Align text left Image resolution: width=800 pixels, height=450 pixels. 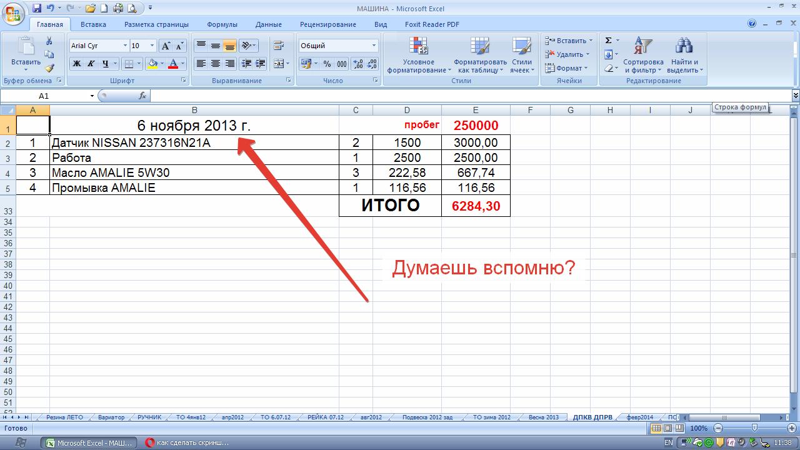tap(201, 64)
